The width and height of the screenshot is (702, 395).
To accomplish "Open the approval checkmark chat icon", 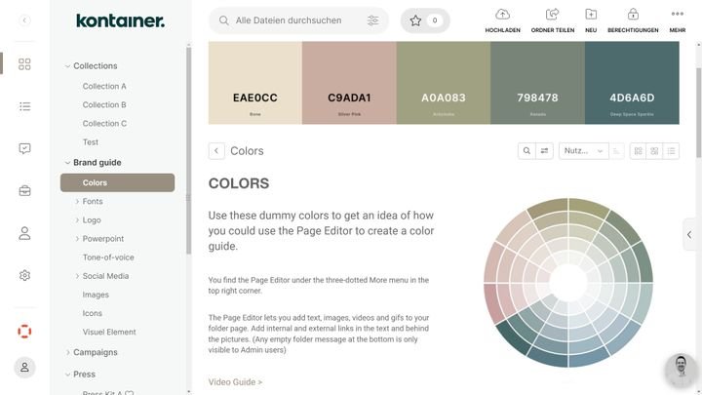I will point(24,148).
